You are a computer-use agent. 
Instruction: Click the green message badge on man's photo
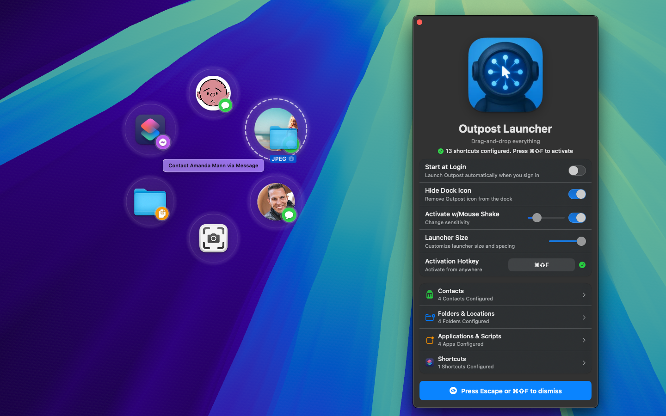click(x=289, y=215)
